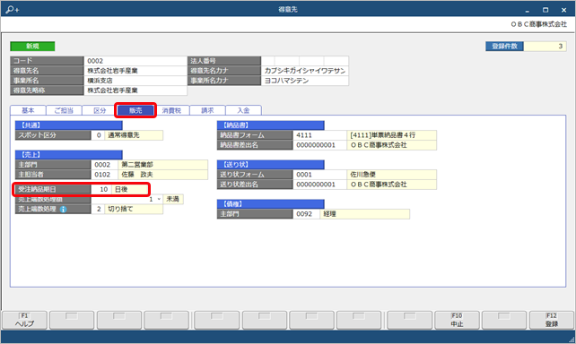Click the search-plus icon in title bar
Image resolution: width=576 pixels, height=344 pixels.
tap(12, 10)
